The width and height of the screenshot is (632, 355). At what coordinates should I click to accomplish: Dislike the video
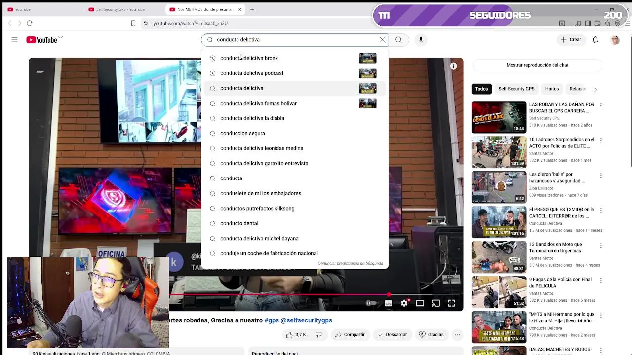coord(318,335)
